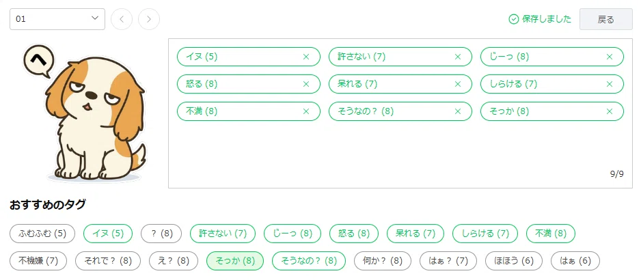Click X on the 呆れる (7) tag

(x=457, y=84)
